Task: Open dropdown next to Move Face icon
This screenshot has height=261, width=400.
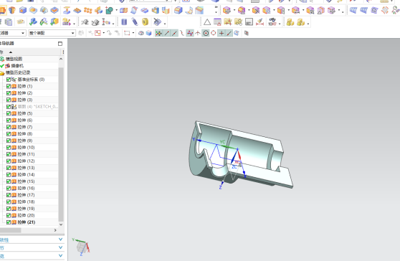Action: (234, 11)
